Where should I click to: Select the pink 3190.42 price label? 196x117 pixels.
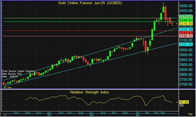tap(186, 36)
